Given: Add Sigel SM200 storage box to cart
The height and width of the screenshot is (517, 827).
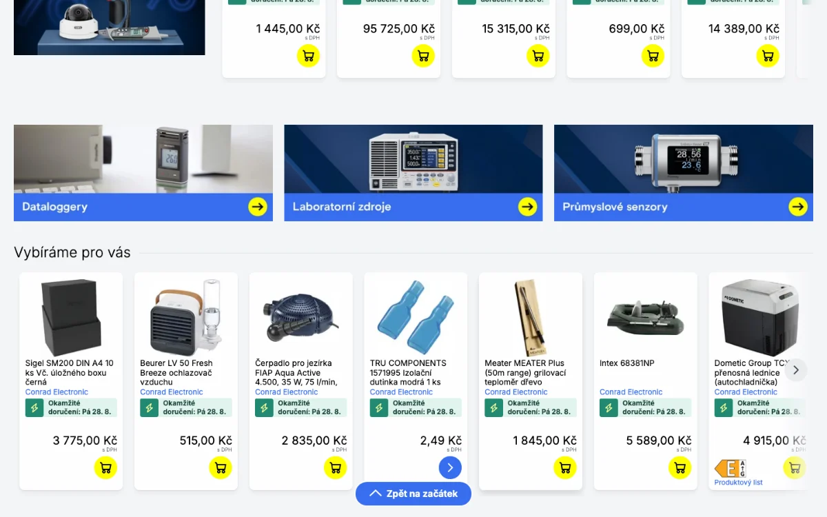Looking at the screenshot, I should [x=105, y=467].
